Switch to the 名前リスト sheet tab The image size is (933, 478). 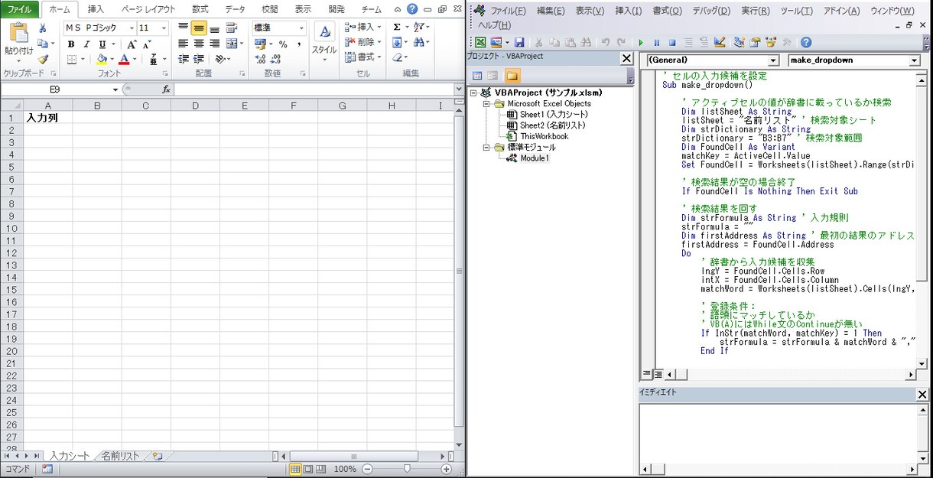coord(121,456)
